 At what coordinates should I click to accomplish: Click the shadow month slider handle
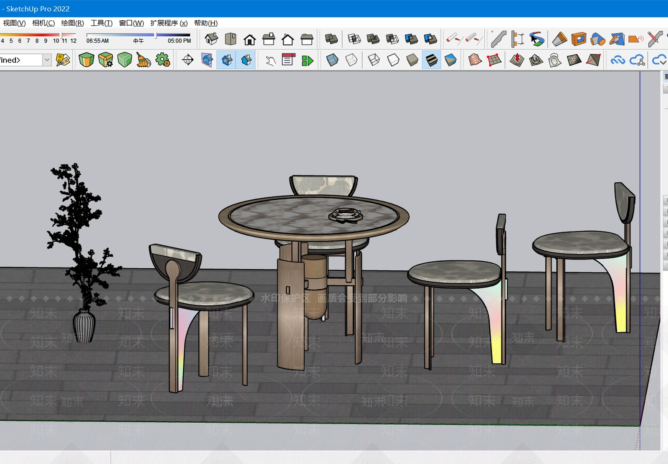[x=62, y=35]
